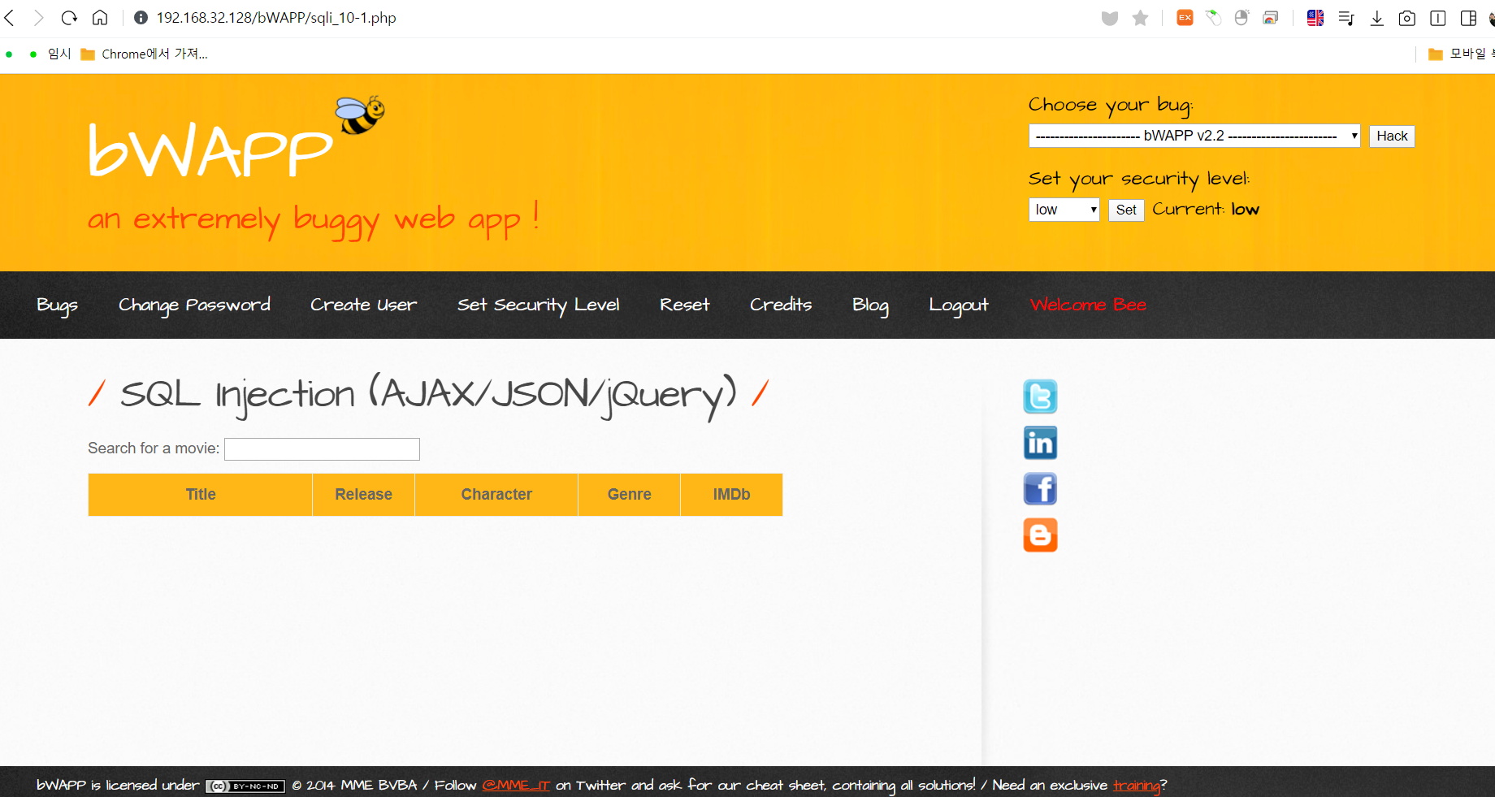This screenshot has width=1495, height=797.
Task: Click the browser back arrow
Action: coord(10,18)
